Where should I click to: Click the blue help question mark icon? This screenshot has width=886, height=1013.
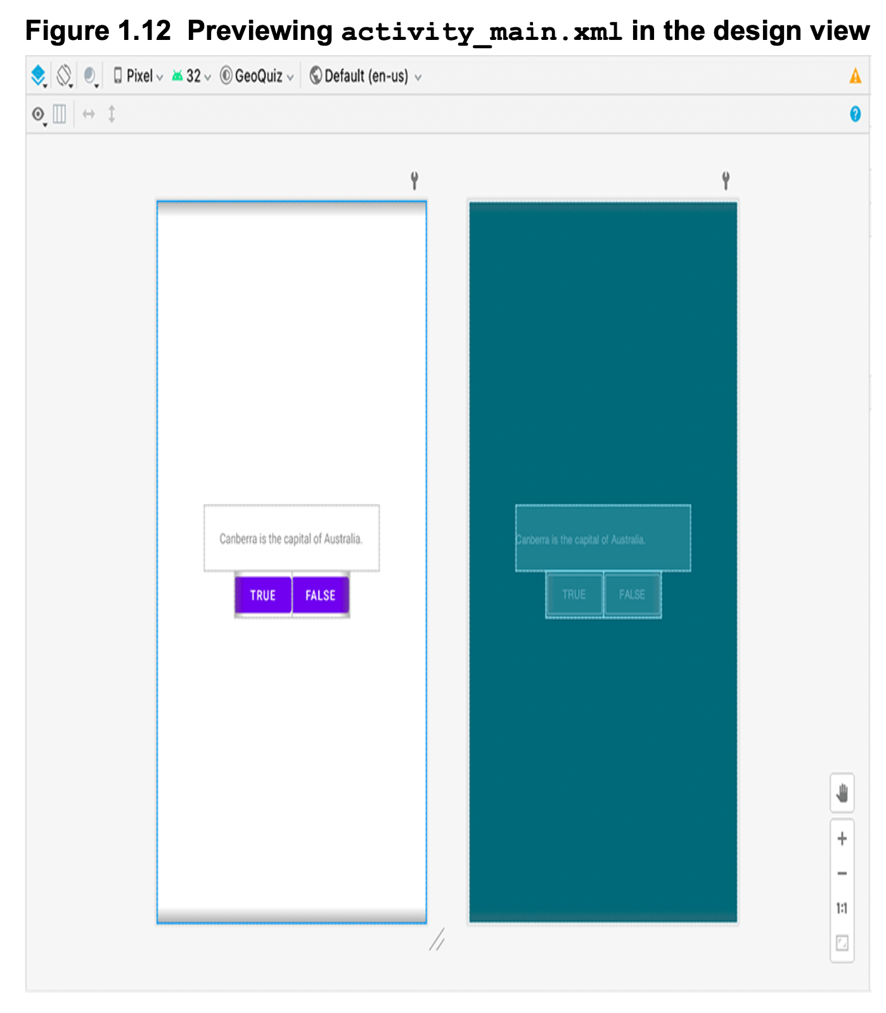click(x=855, y=114)
